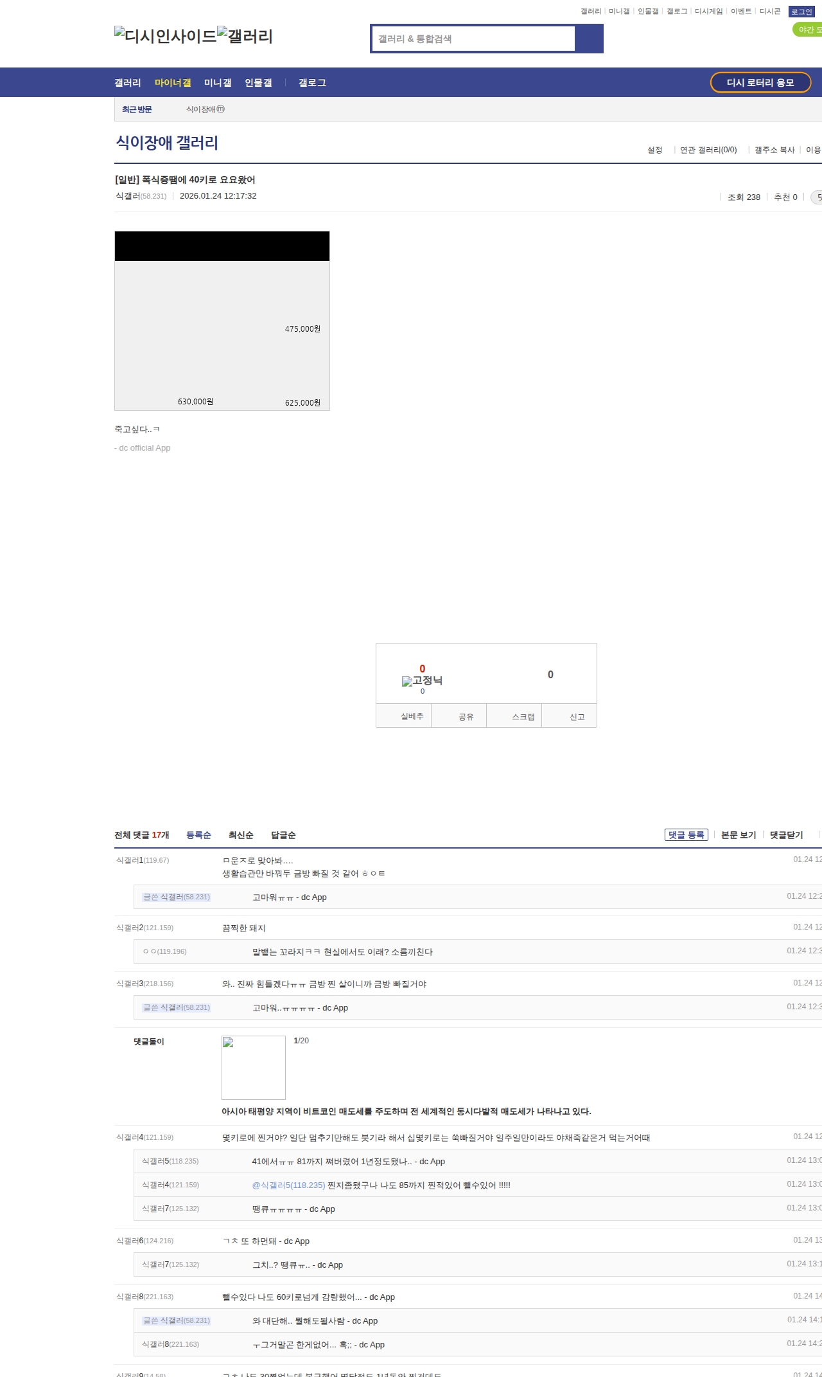Click the post timestamp 2026.01.24 12:17:32
822x1377 pixels.
point(218,196)
